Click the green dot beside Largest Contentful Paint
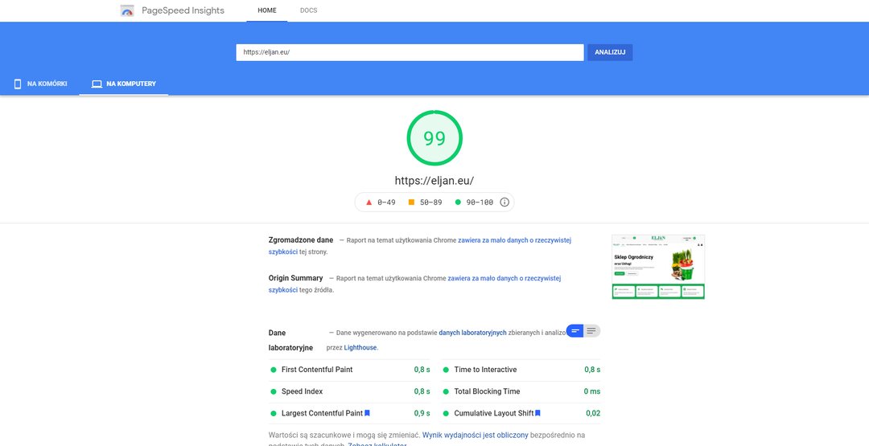The image size is (869, 446). 274,413
